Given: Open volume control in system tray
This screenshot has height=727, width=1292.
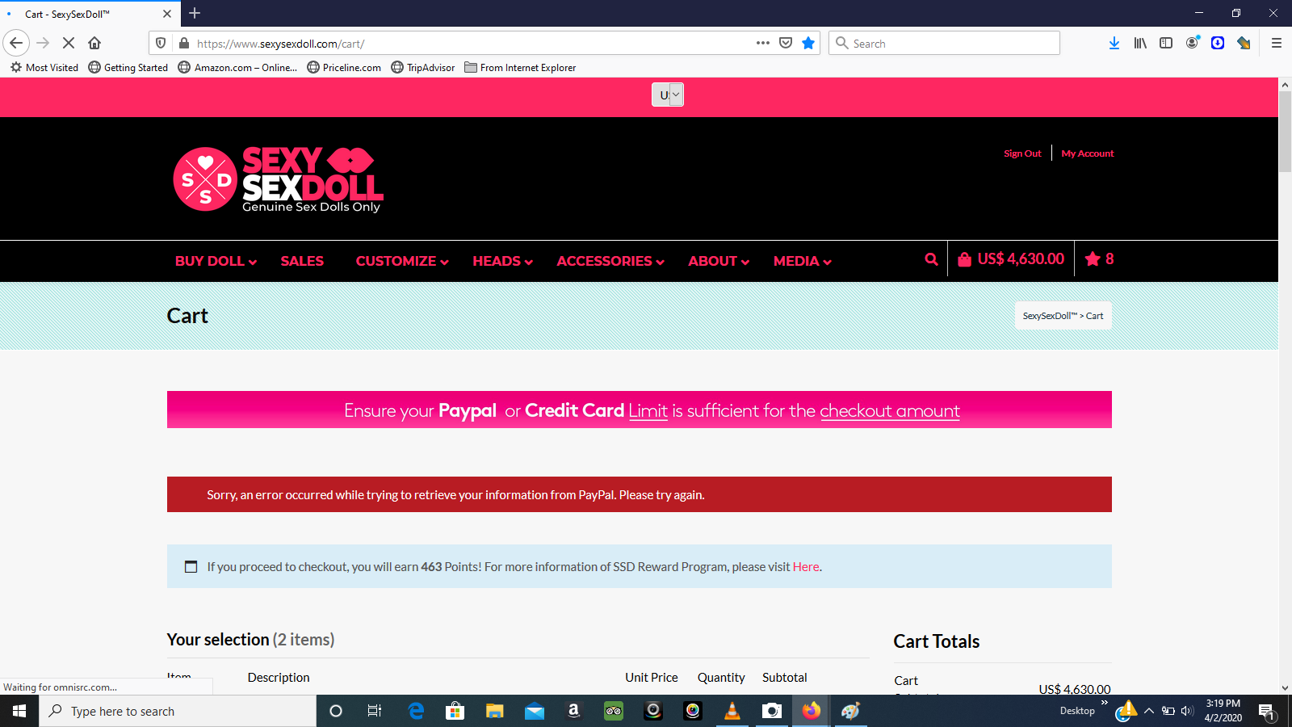Looking at the screenshot, I should point(1187,711).
